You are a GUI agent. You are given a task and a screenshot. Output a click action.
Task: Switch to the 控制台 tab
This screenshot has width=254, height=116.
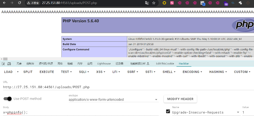click(30, 64)
